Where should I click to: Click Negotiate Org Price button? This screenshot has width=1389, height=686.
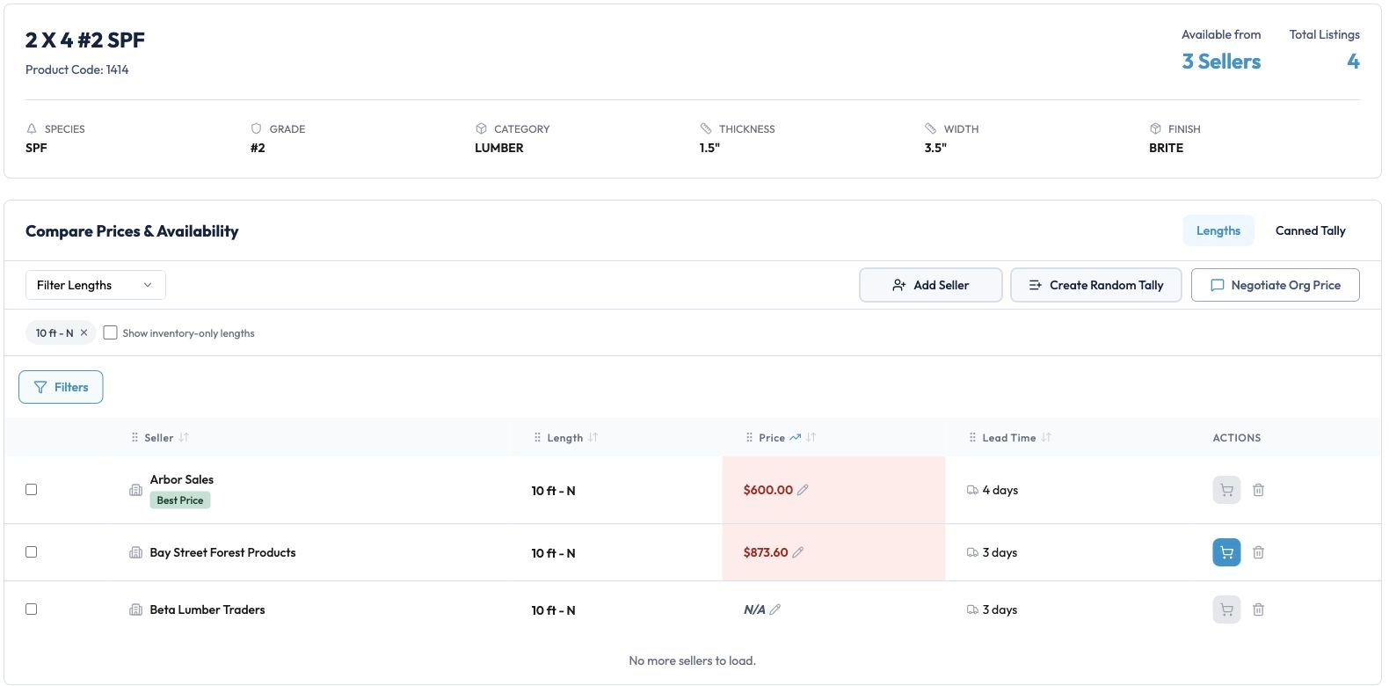(x=1275, y=285)
